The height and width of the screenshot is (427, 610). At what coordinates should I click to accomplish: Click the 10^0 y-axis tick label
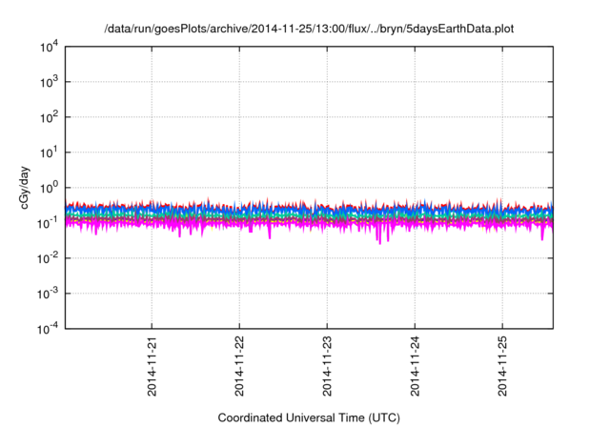pyautogui.click(x=49, y=188)
